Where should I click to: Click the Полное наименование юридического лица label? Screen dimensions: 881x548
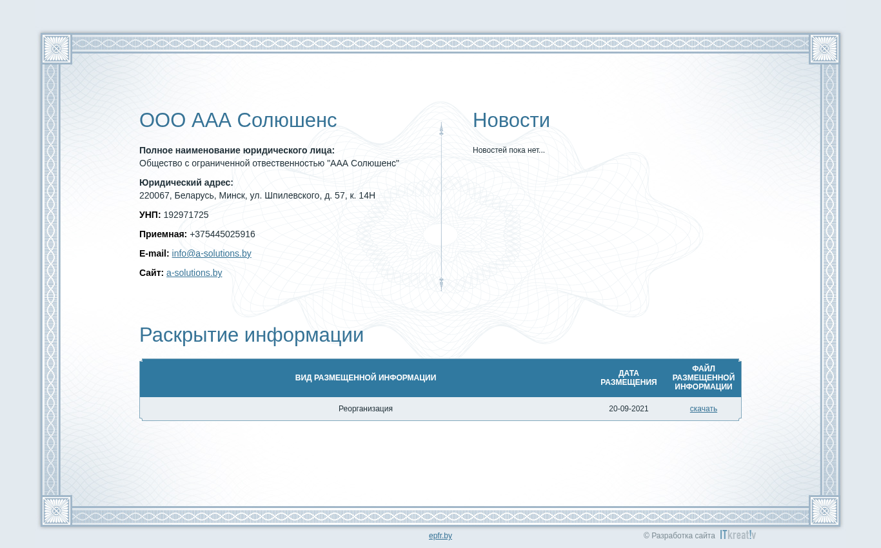[237, 150]
